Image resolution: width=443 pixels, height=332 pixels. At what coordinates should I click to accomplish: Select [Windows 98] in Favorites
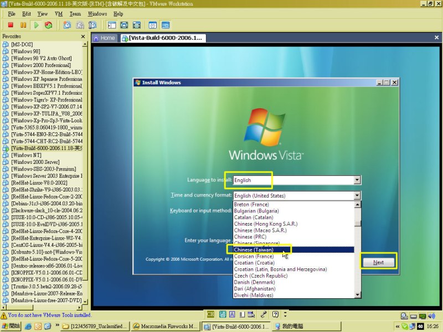[25, 51]
